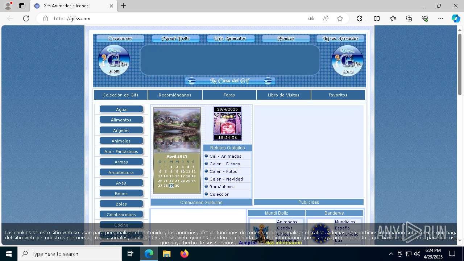Open the Favoritos menu item

(x=338, y=95)
